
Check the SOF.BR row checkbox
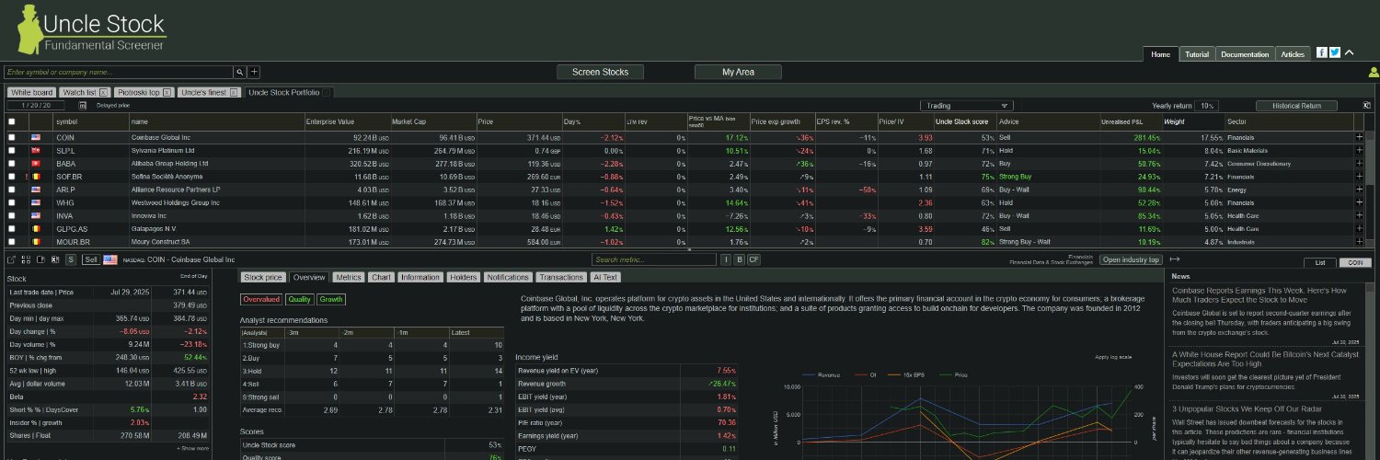coord(12,177)
